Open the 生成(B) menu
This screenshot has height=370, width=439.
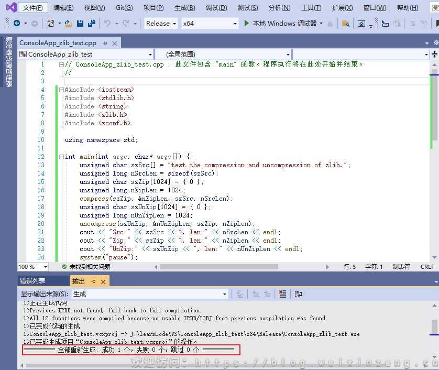point(184,8)
